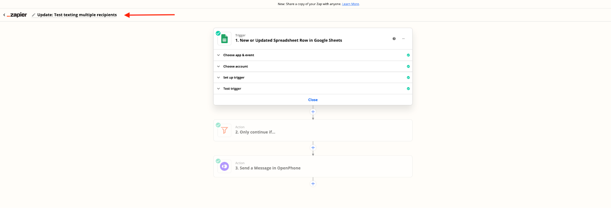The height and width of the screenshot is (208, 611).
Task: Close the trigger step panel
Action: point(313,100)
